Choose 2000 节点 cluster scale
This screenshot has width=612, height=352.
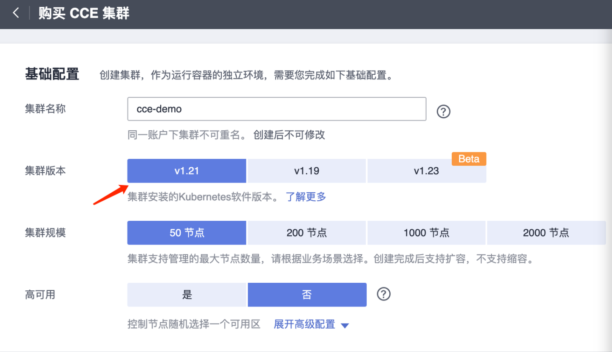547,232
